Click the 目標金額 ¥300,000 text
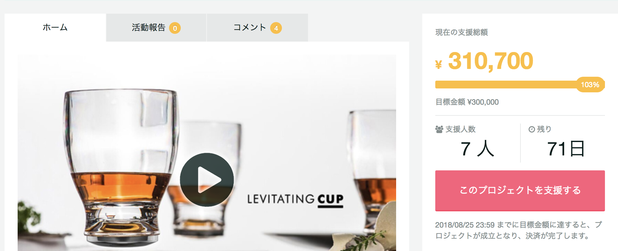Screen dimensions: 618x251 coord(467,102)
